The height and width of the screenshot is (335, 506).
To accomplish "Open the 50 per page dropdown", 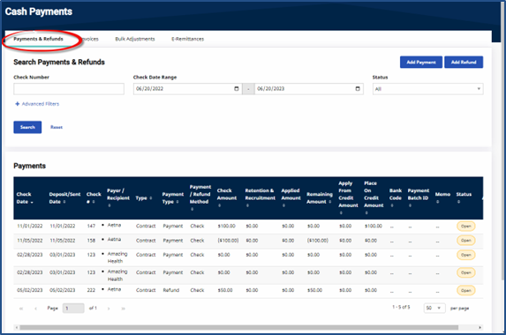I will click(x=434, y=309).
